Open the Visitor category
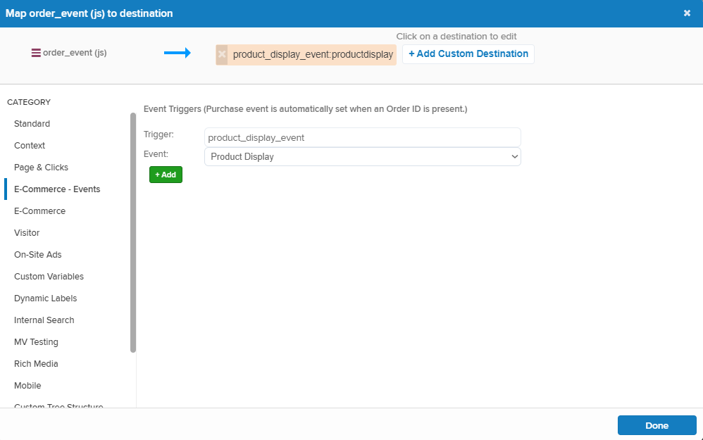The image size is (703, 440). tap(27, 233)
